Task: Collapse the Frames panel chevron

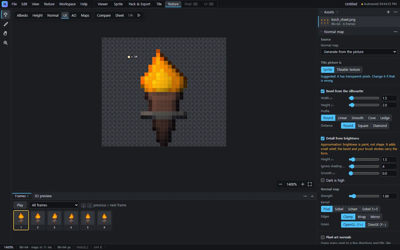Action: [312, 196]
